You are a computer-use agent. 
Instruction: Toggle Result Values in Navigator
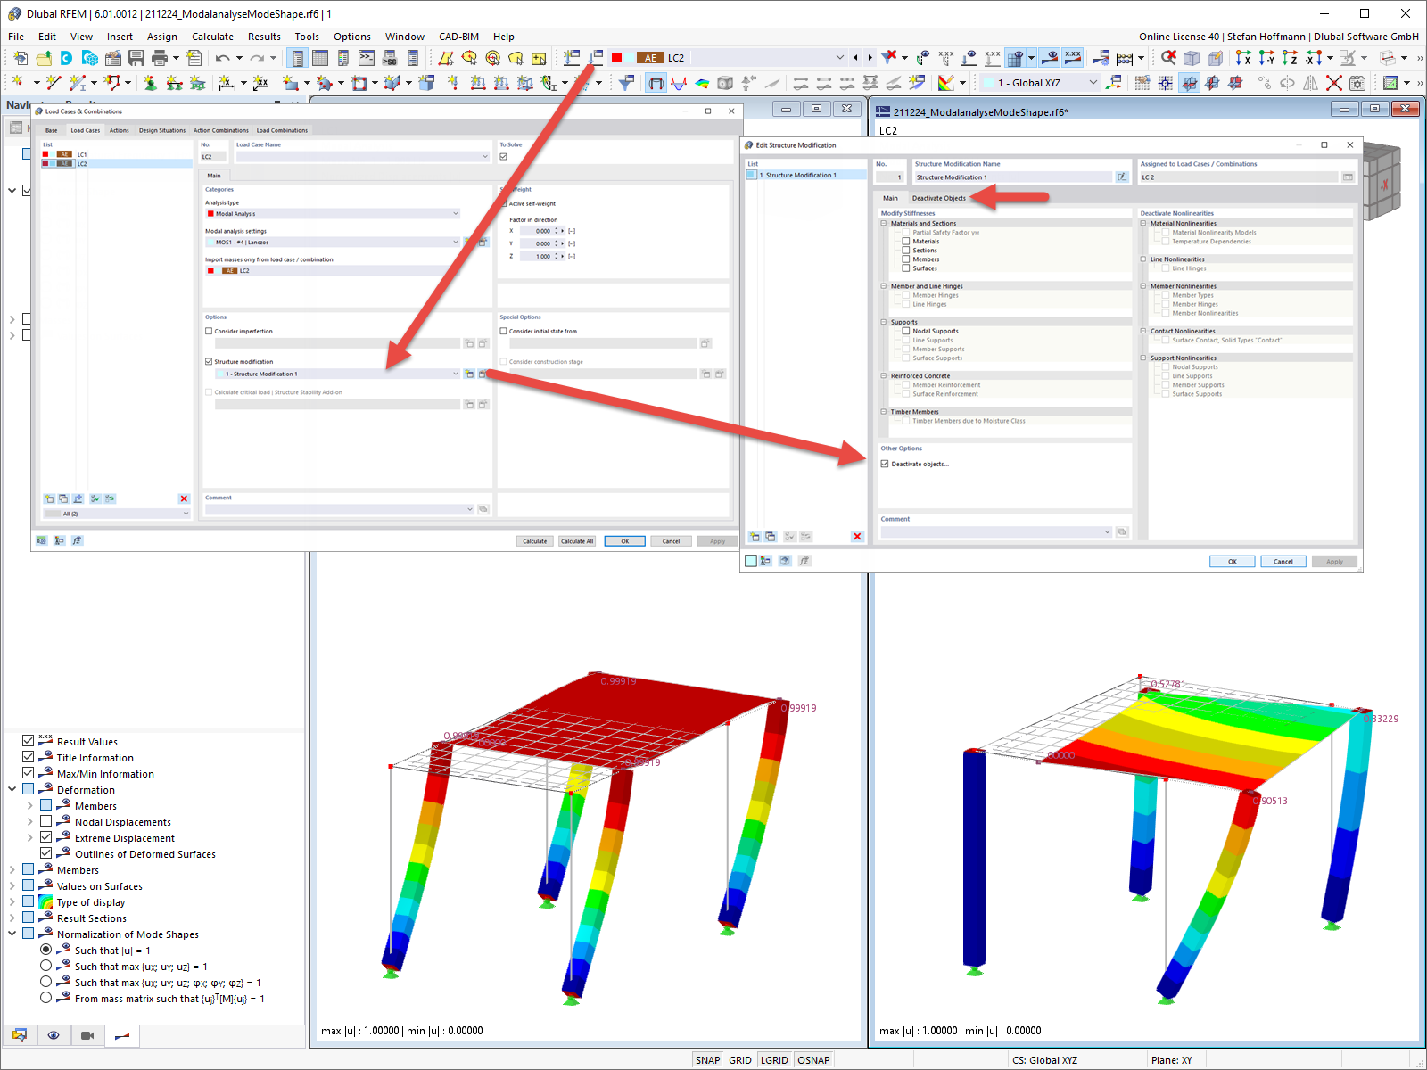click(x=29, y=741)
